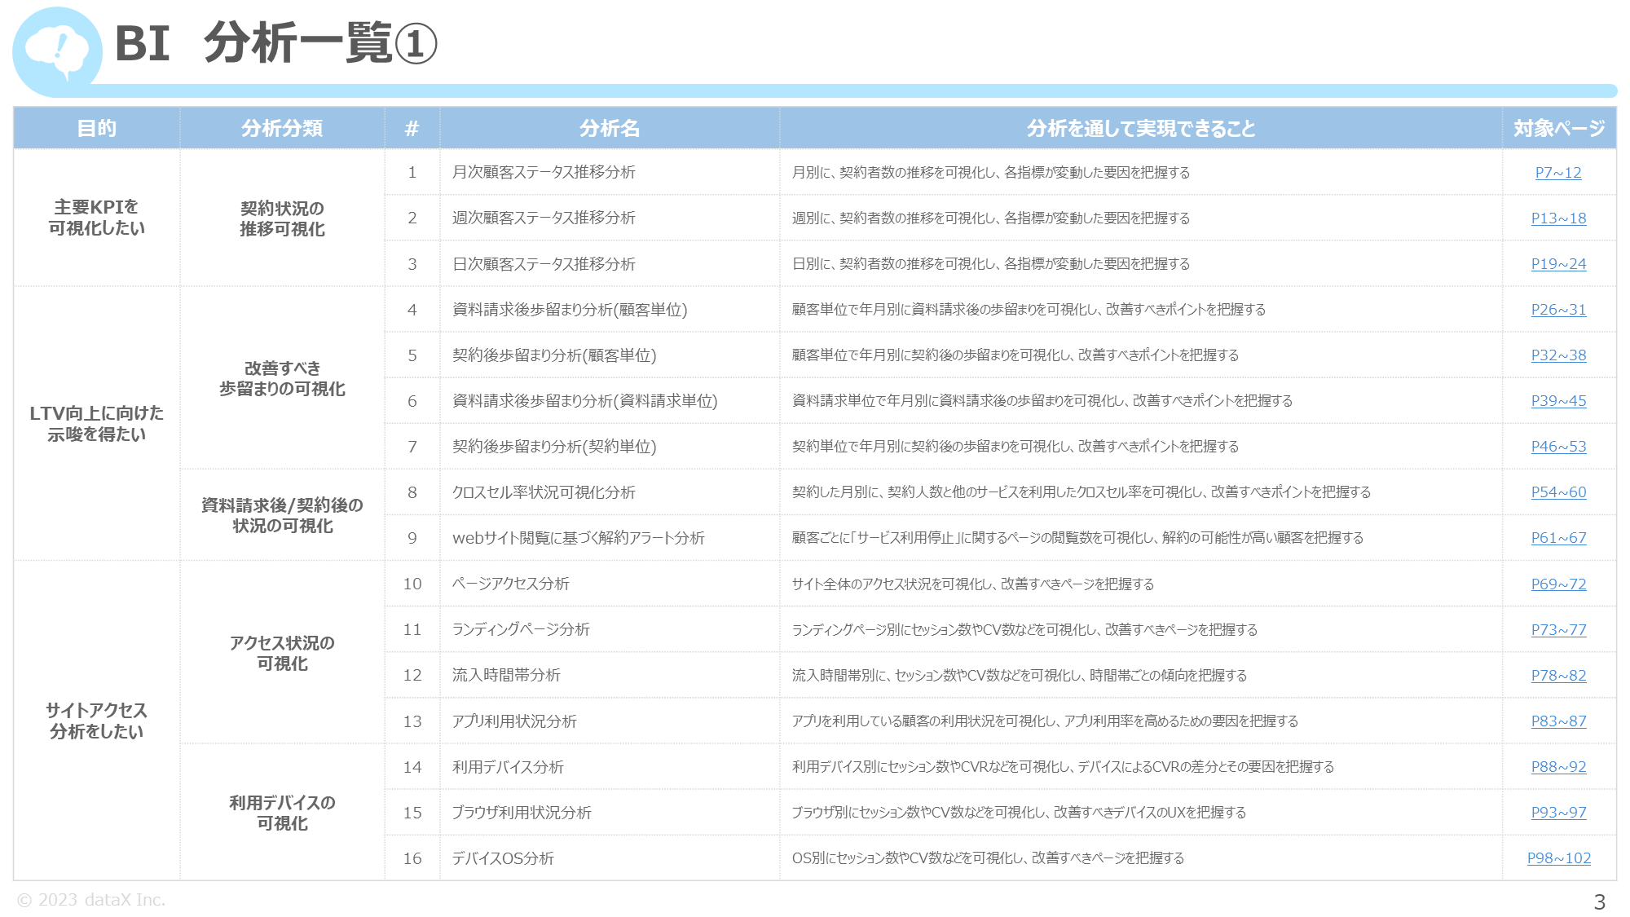
Task: Open the P69~72 page link
Action: (x=1558, y=584)
